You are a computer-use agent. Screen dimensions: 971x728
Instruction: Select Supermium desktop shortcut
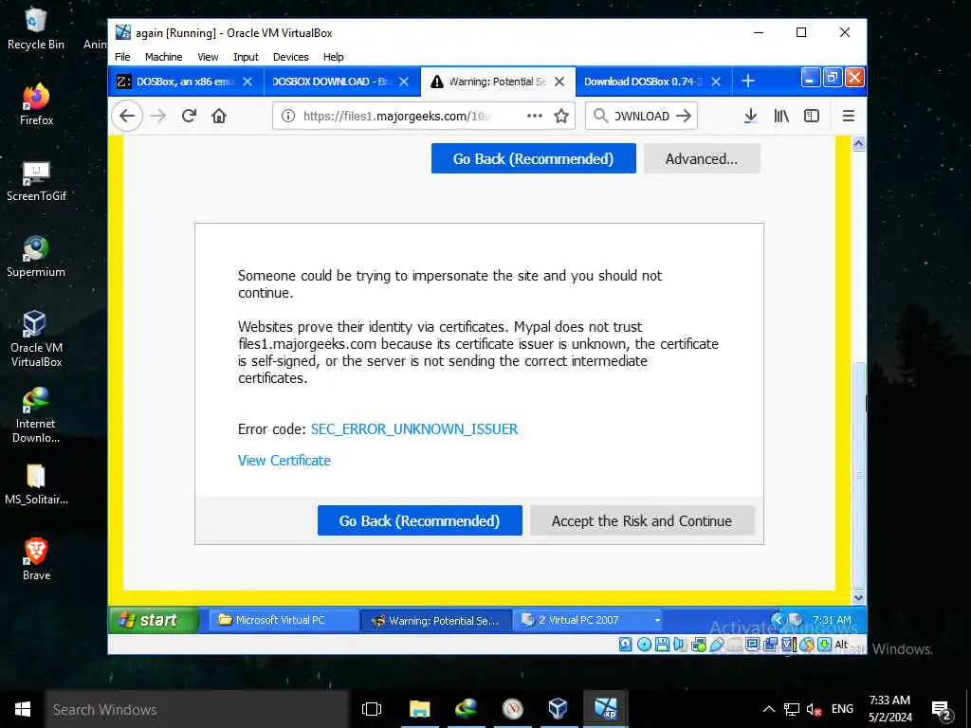coord(36,256)
